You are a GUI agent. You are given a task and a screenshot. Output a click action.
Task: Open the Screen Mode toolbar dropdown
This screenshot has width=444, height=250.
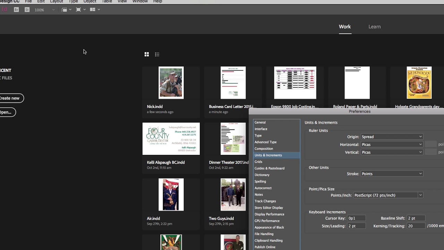pyautogui.click(x=80, y=10)
